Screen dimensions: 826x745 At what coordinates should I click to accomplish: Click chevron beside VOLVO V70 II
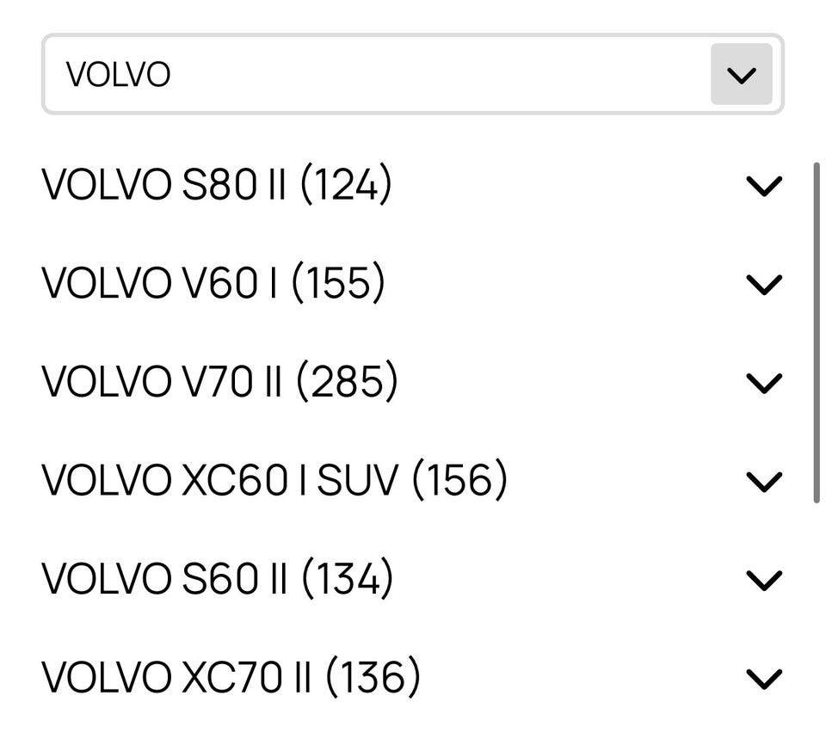[764, 382]
